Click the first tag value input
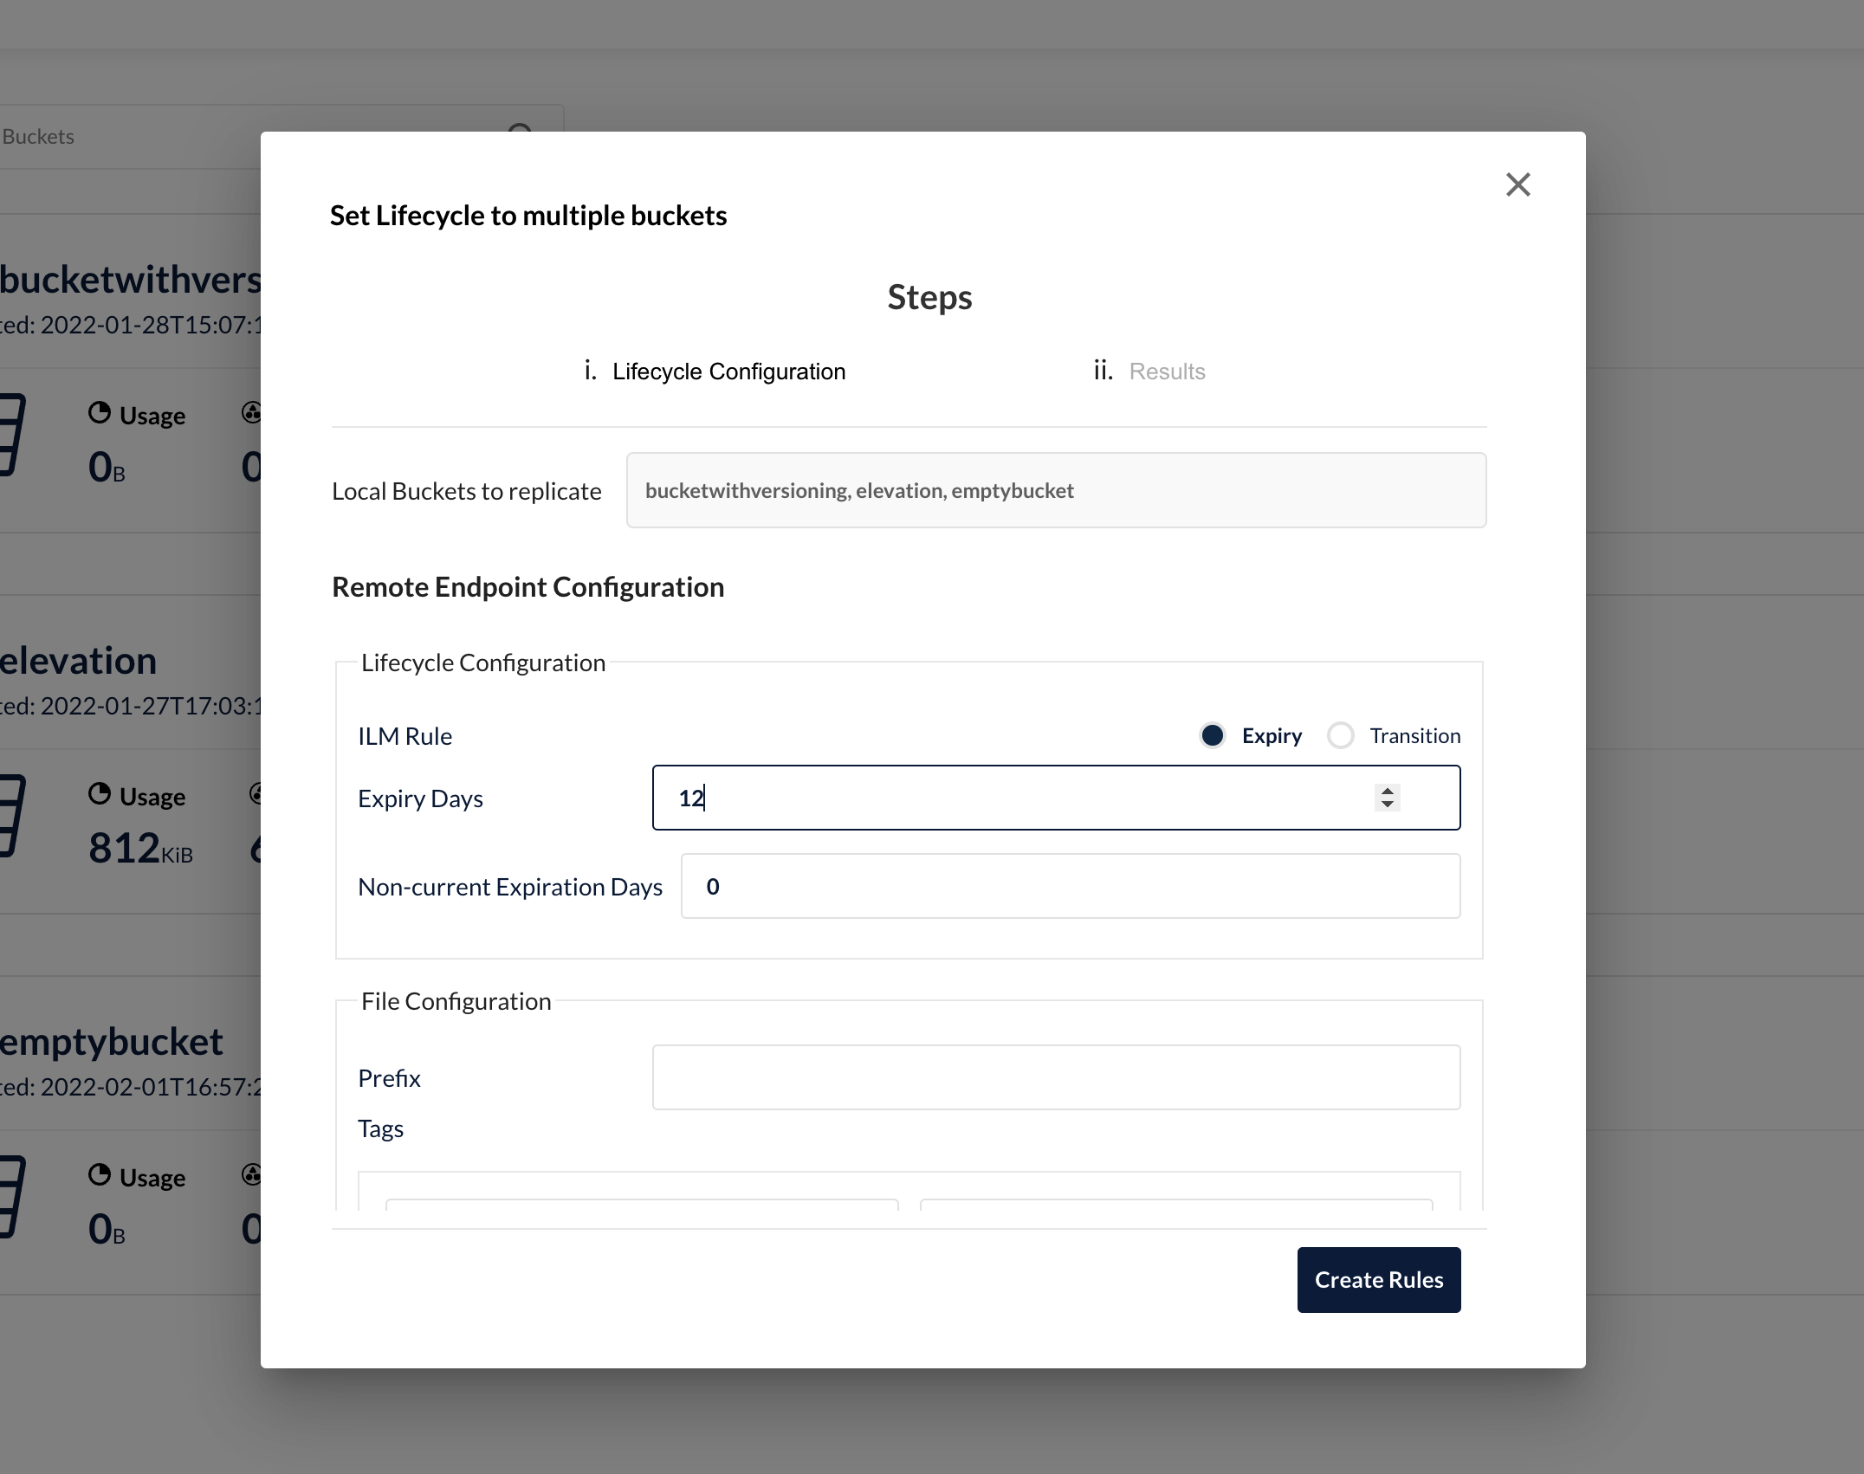 tap(1175, 1204)
